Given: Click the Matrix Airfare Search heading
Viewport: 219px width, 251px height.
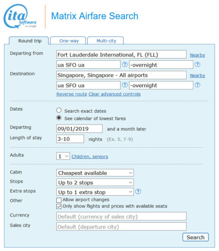Looking at the screenshot, I should pos(95,16).
